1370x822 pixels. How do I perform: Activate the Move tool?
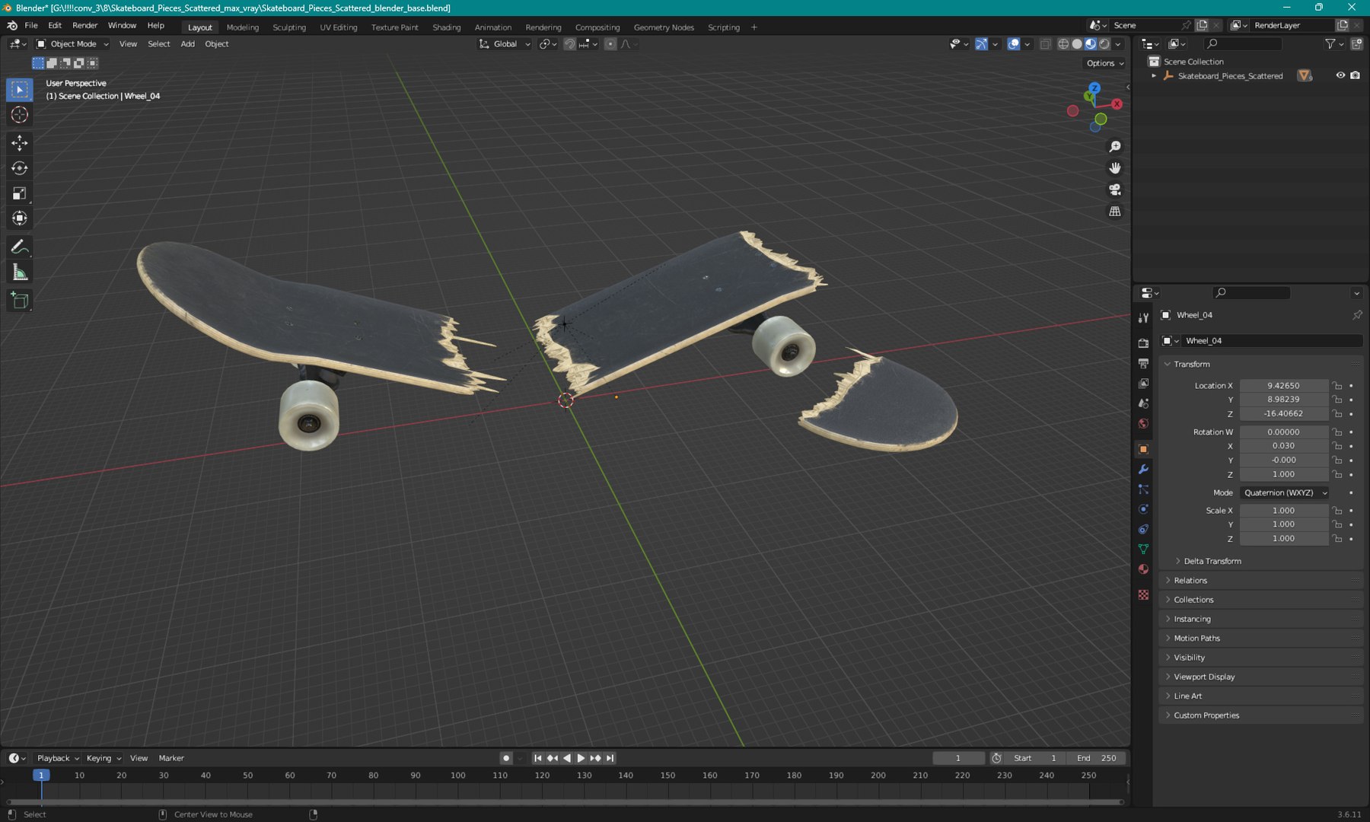click(20, 143)
